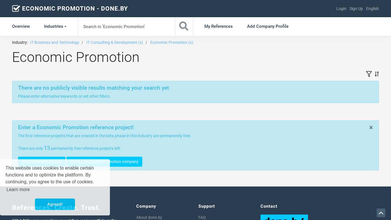This screenshot has height=220, width=391.
Task: Open My References page
Action: pyautogui.click(x=218, y=26)
